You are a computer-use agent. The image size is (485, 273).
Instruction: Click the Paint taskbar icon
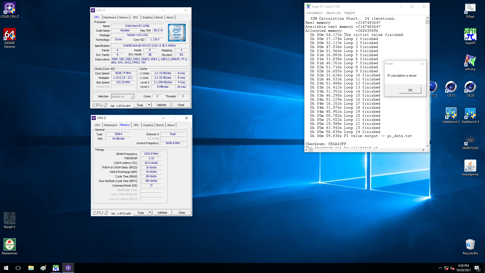[43, 268]
